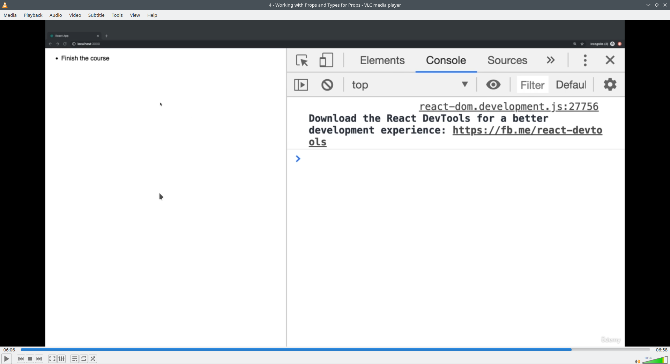Open the fb.me/react-devtools link
The image size is (670, 364).
(527, 130)
